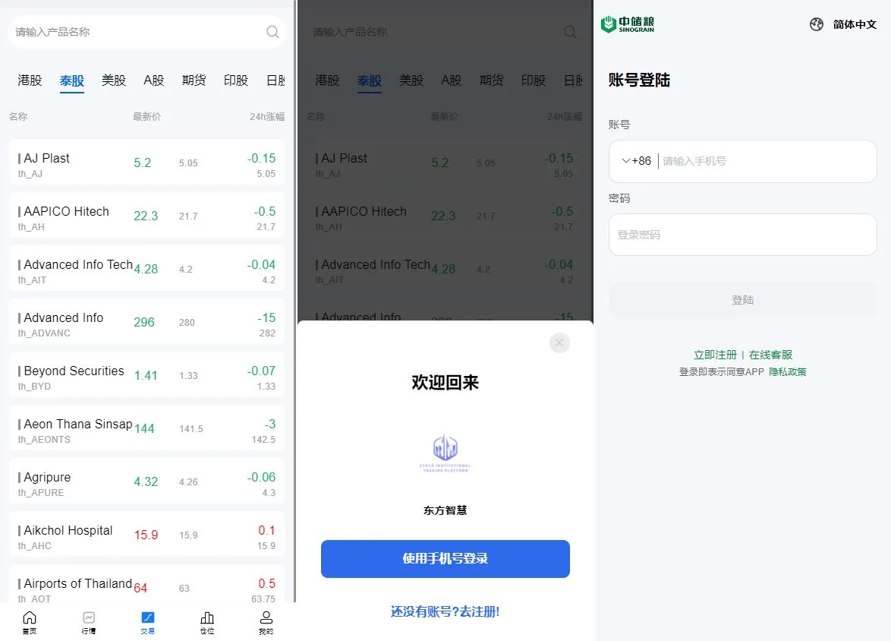891x641 pixels.
Task: Click the 立即注册 link
Action: tap(715, 355)
